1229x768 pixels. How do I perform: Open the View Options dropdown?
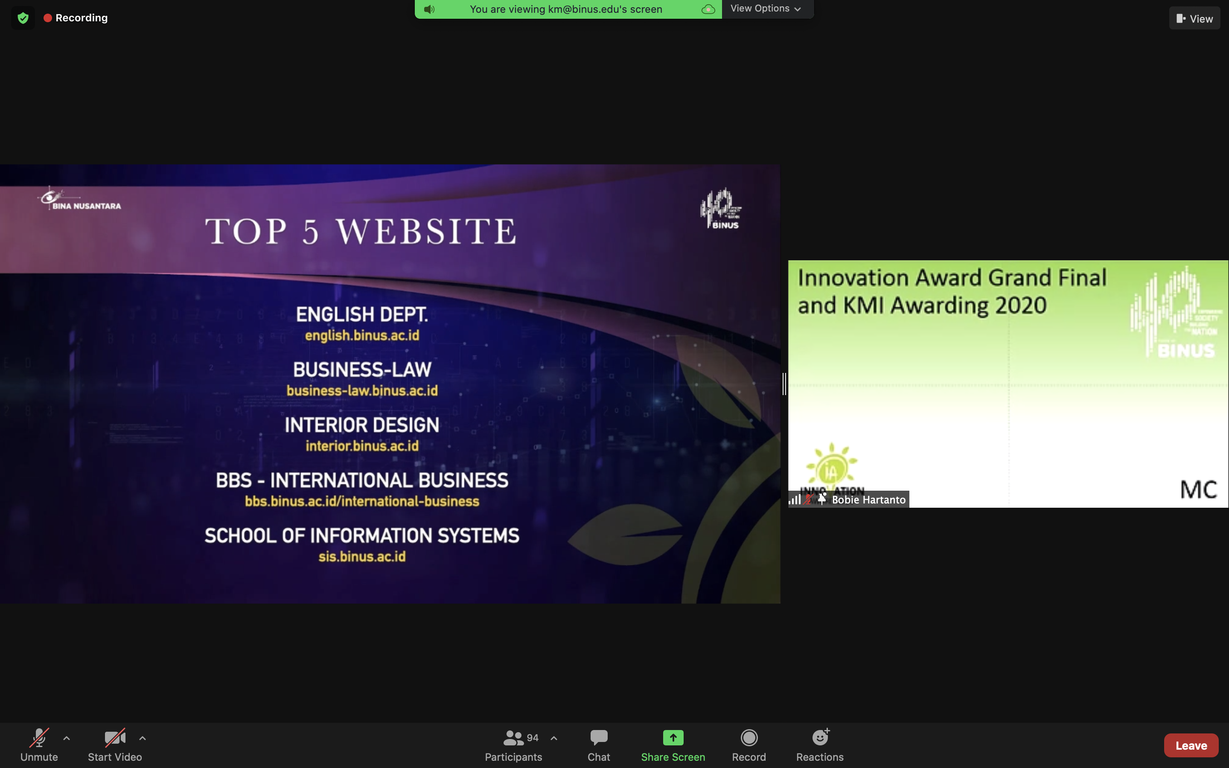pos(765,9)
